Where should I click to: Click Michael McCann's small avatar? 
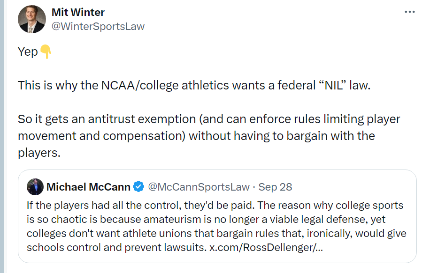[x=35, y=187]
